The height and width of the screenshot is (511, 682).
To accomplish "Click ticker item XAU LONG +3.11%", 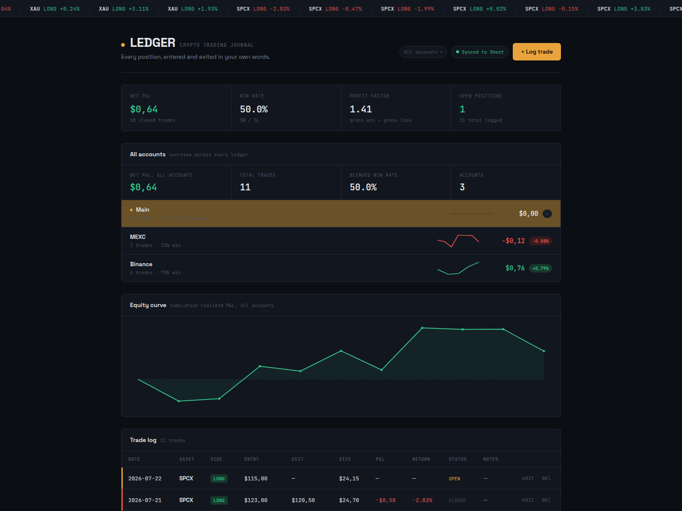I will click(124, 9).
